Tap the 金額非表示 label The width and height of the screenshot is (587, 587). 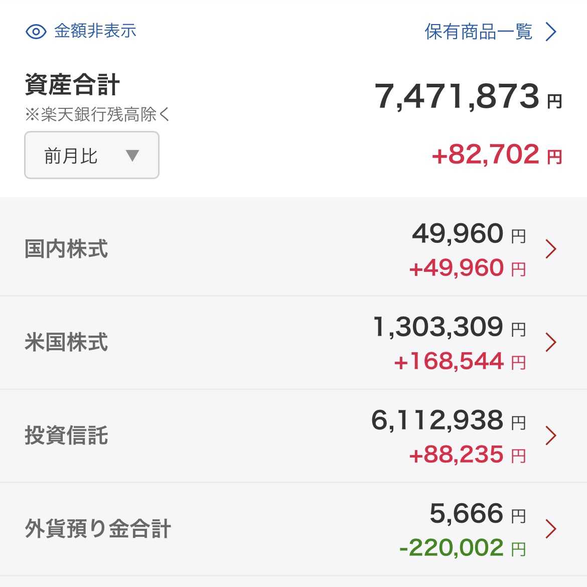tap(95, 31)
